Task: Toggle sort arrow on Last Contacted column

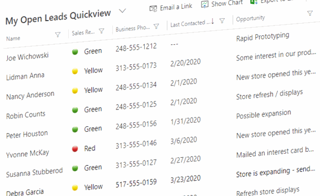Action: tap(213, 21)
